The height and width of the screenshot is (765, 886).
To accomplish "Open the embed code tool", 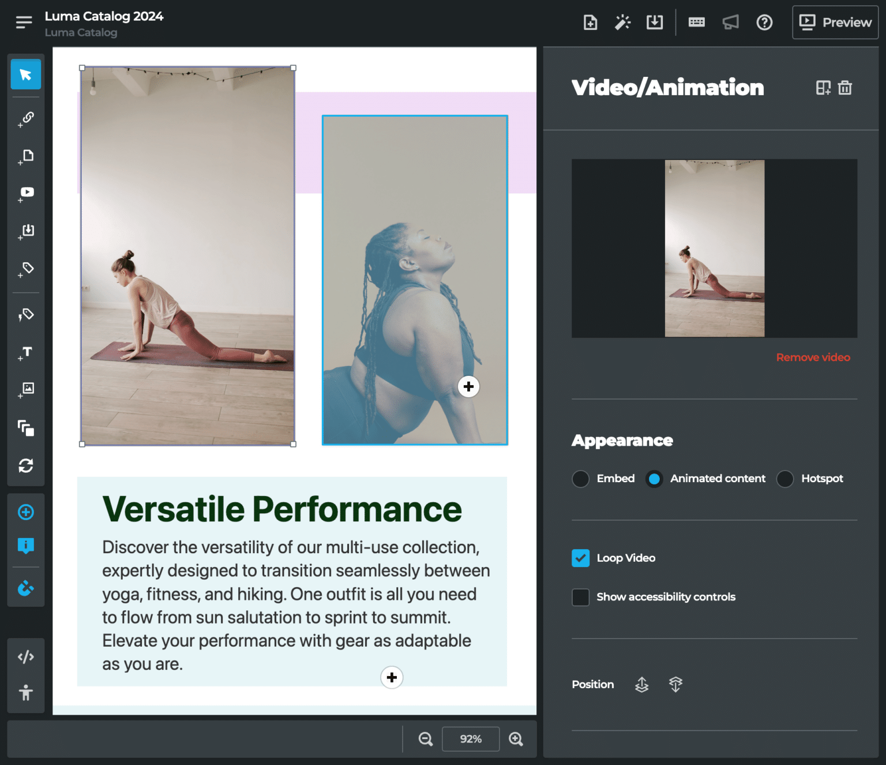I will 25,656.
